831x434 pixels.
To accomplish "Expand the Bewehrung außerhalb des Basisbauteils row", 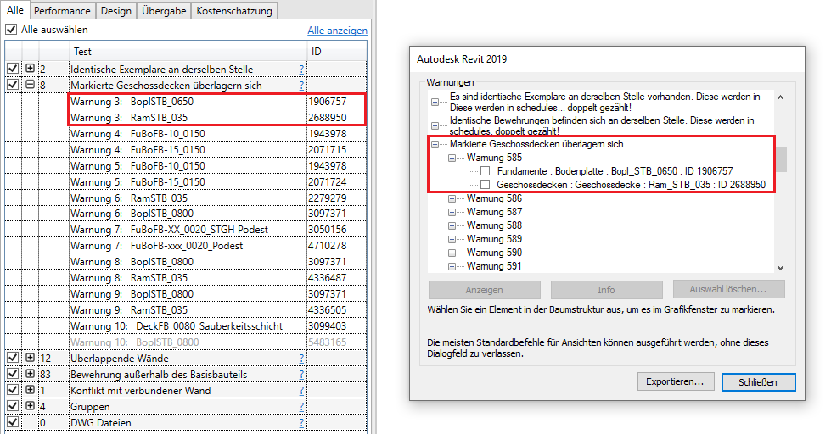I will (x=31, y=374).
